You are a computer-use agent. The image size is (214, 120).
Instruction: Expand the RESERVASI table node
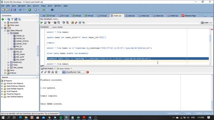click(x=8, y=62)
